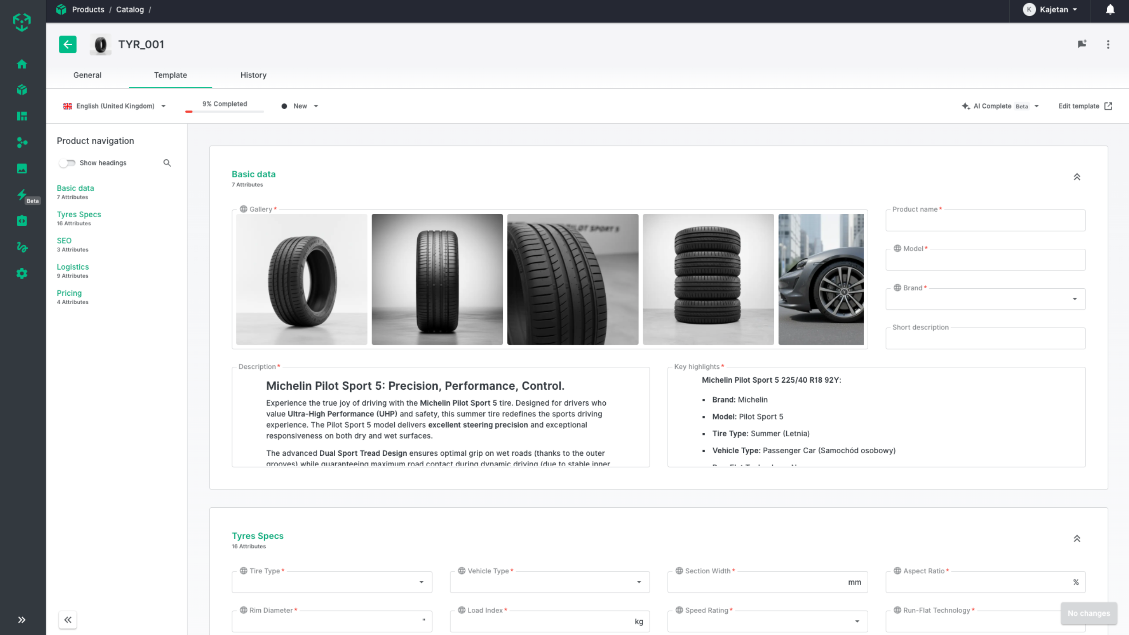1129x635 pixels.
Task: Open the English (United Kingdom) language dropdown
Action: tap(114, 106)
